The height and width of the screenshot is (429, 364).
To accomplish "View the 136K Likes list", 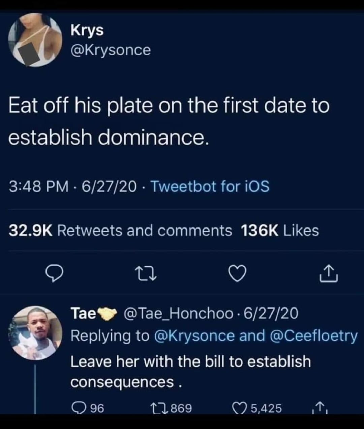I will pos(280,231).
